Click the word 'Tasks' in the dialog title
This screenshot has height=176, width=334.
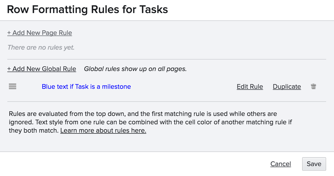pyautogui.click(x=153, y=10)
